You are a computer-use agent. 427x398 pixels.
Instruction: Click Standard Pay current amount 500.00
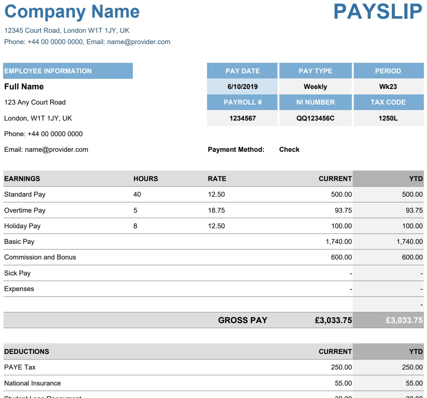(x=341, y=194)
